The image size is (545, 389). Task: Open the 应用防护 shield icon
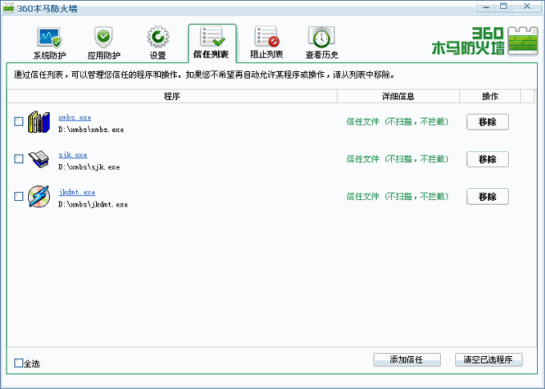[x=103, y=37]
